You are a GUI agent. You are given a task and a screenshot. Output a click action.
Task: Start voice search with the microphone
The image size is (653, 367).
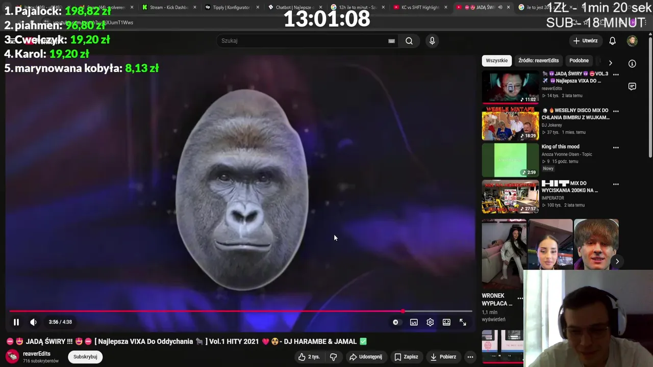pyautogui.click(x=432, y=41)
